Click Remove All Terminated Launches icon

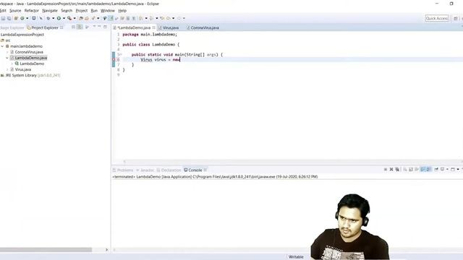397,169
